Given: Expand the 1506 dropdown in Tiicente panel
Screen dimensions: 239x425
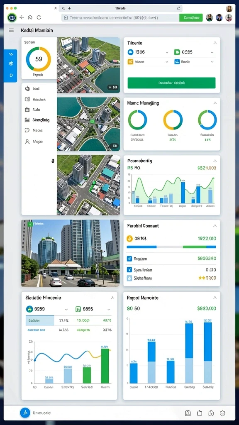Looking at the screenshot, I should coord(167,52).
